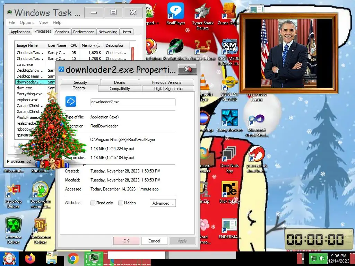
Task: Select Task Manager taskbar button
Action: [94, 258]
